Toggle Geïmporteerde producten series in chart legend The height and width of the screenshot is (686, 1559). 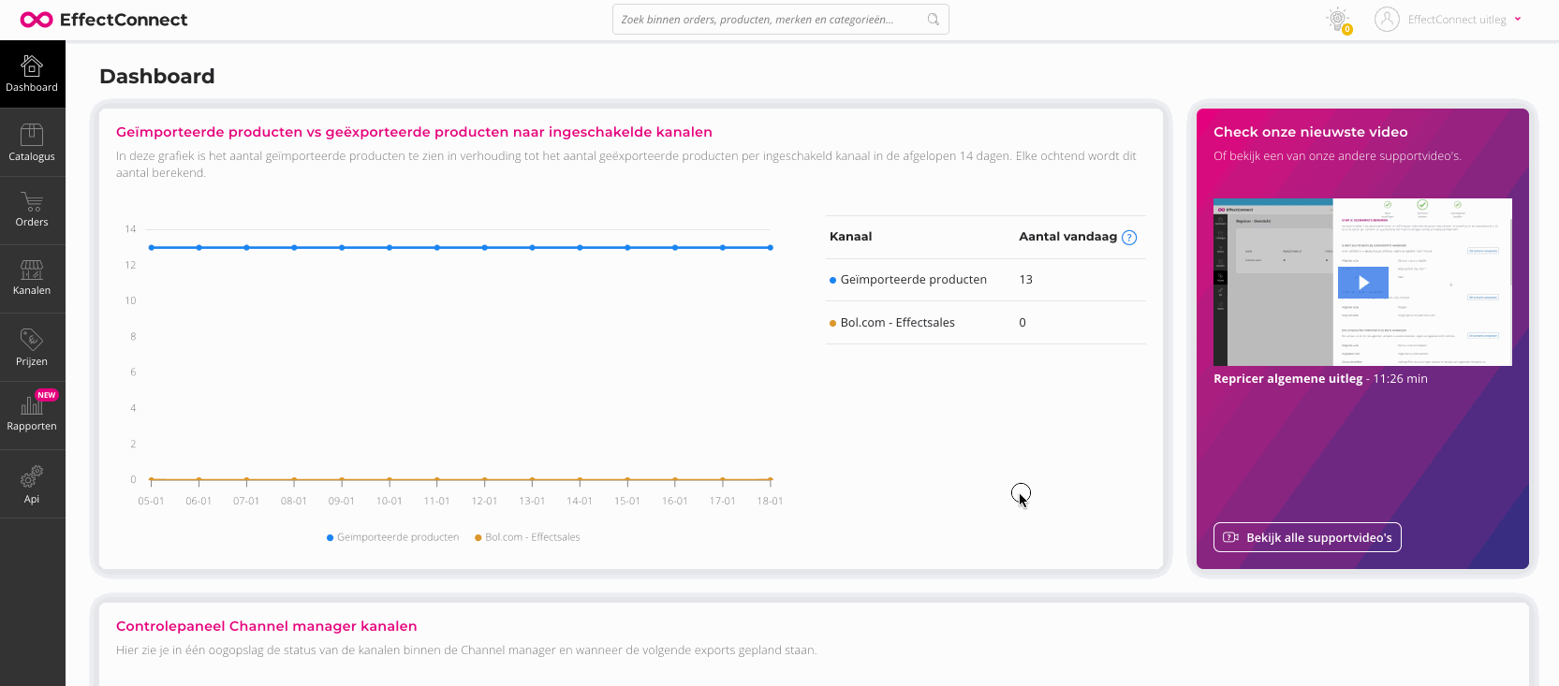pos(392,537)
